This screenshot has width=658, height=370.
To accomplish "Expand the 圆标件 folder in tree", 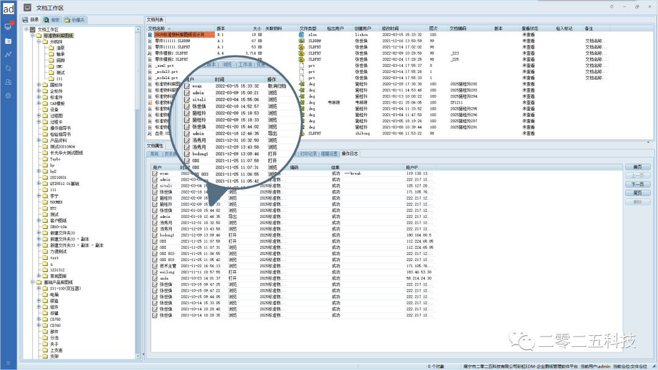I will click(x=39, y=85).
